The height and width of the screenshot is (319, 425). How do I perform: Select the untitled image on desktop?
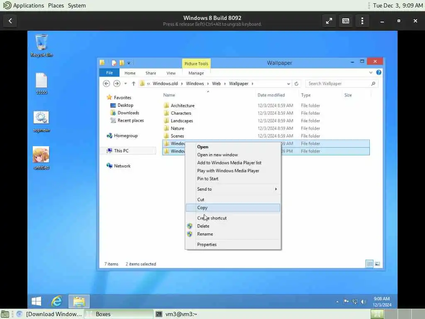coord(41,158)
